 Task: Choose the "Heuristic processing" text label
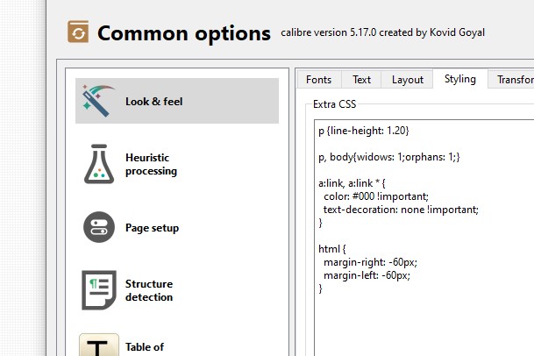(151, 164)
